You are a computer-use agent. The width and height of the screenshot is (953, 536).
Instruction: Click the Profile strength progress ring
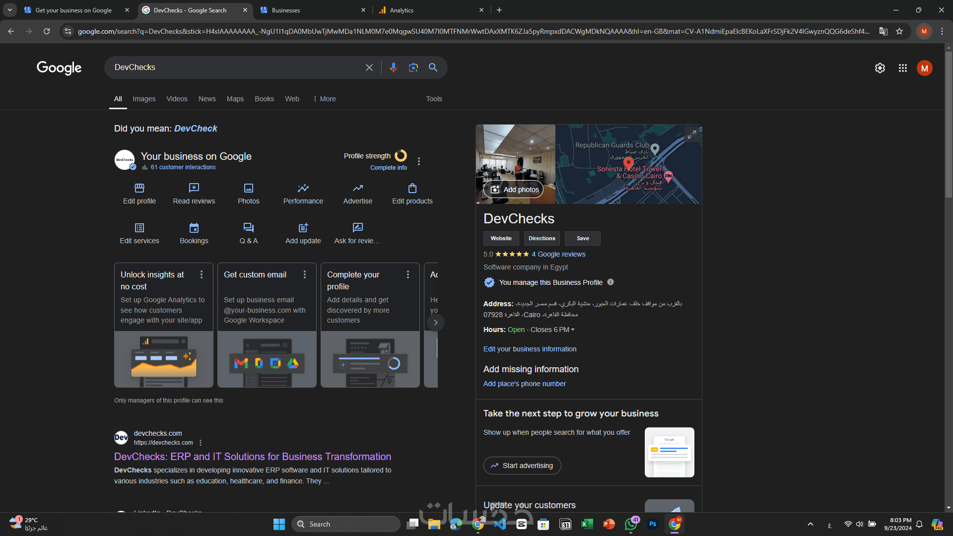click(x=401, y=156)
